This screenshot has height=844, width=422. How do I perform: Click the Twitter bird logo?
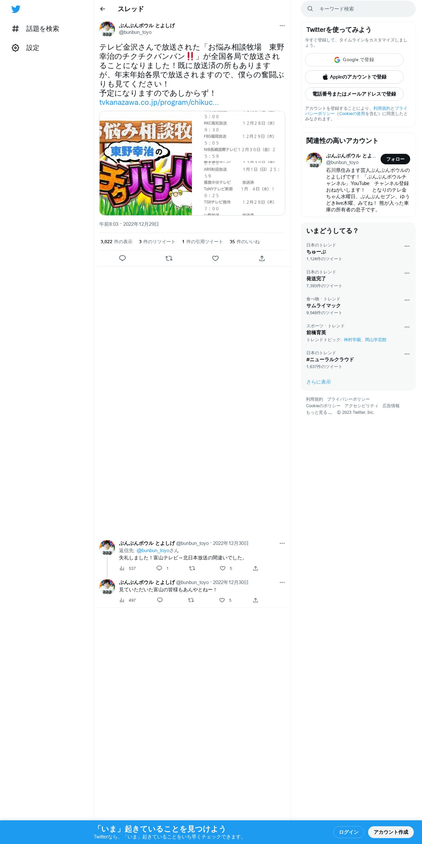tap(16, 9)
